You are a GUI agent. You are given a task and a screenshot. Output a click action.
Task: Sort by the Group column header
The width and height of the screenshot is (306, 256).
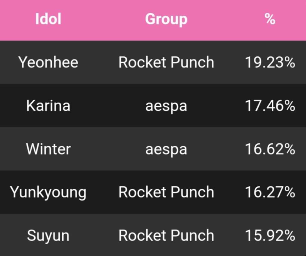click(166, 19)
